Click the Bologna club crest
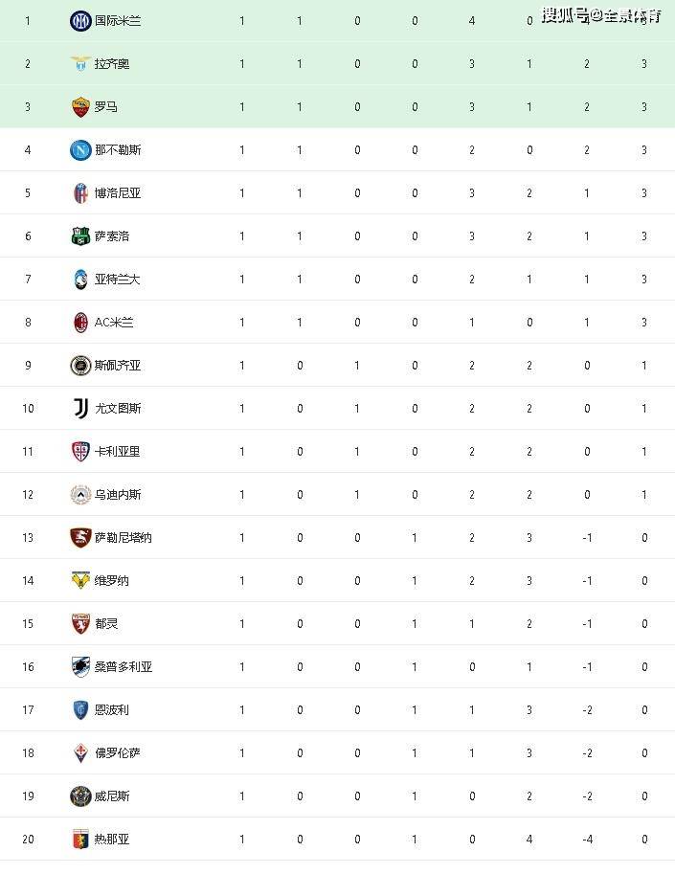Screen dimensions: 675x874 pyautogui.click(x=80, y=192)
